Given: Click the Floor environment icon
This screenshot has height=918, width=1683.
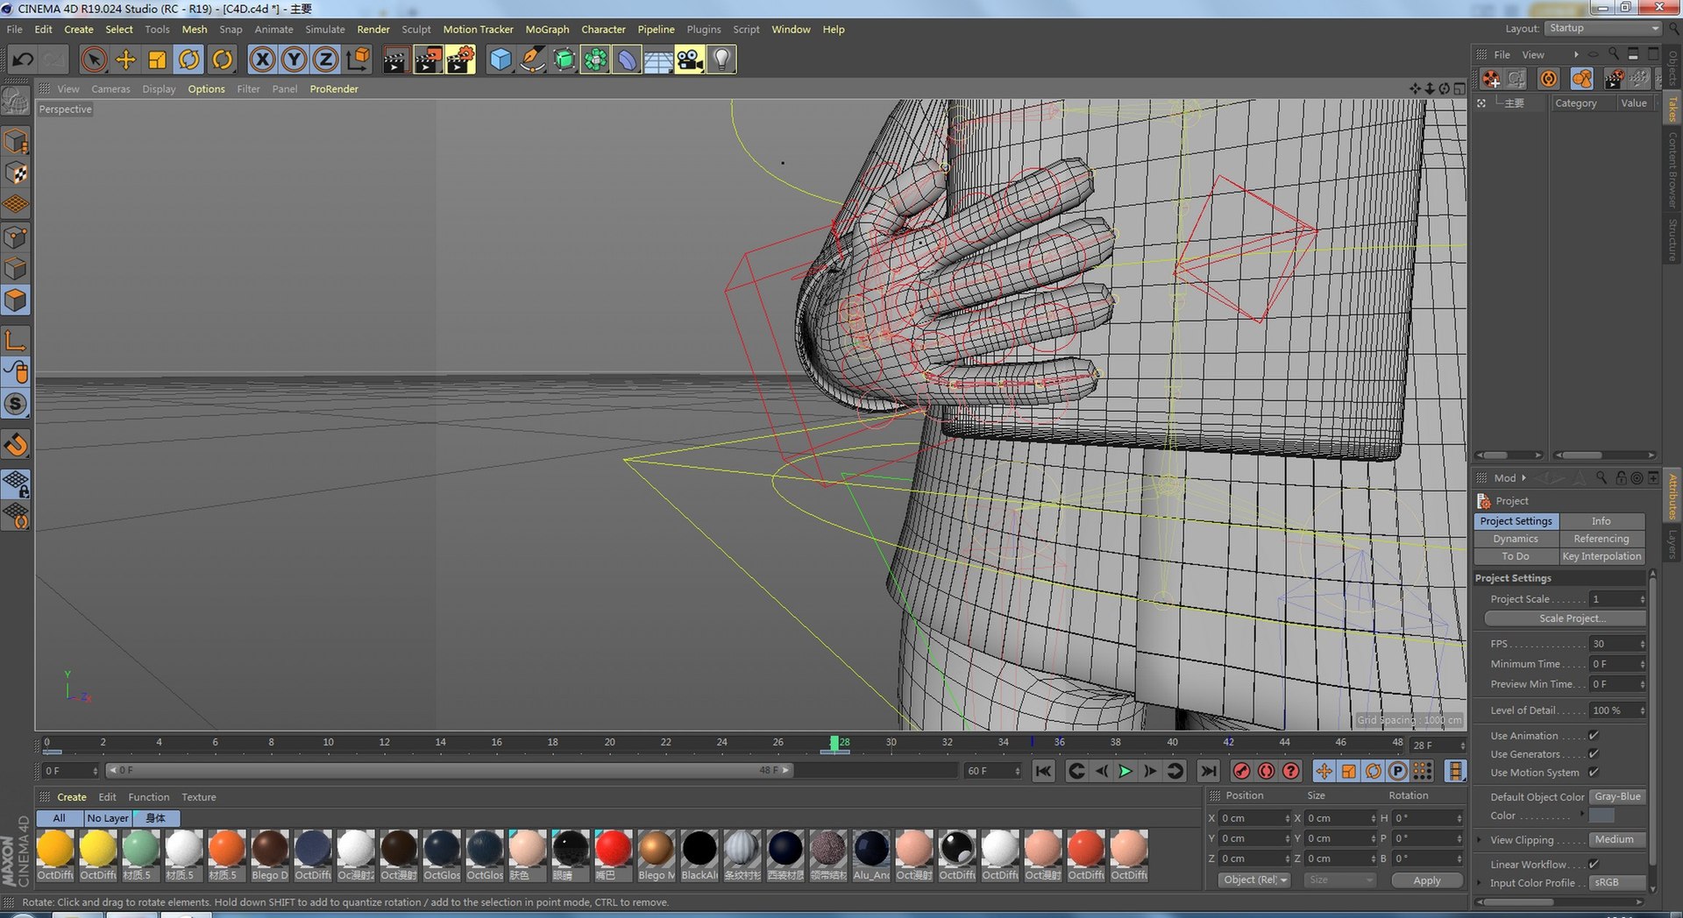Looking at the screenshot, I should (x=658, y=60).
